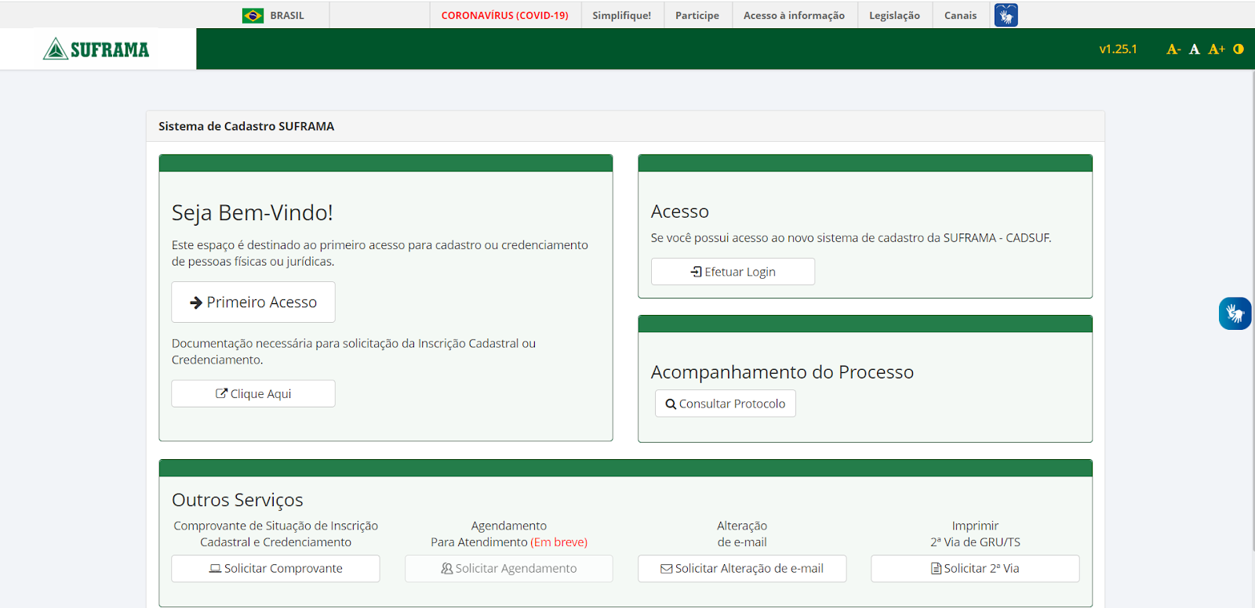This screenshot has width=1255, height=608.
Task: Click the v1.25.1 version label
Action: point(1118,49)
